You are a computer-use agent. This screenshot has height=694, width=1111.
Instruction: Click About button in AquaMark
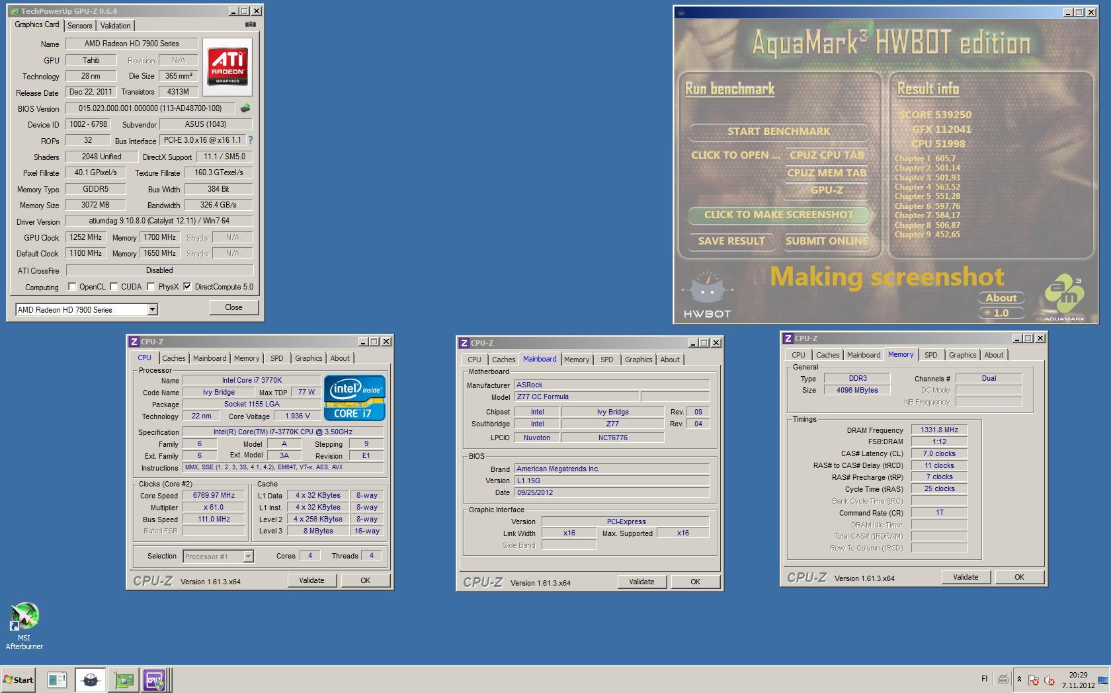pyautogui.click(x=1001, y=298)
